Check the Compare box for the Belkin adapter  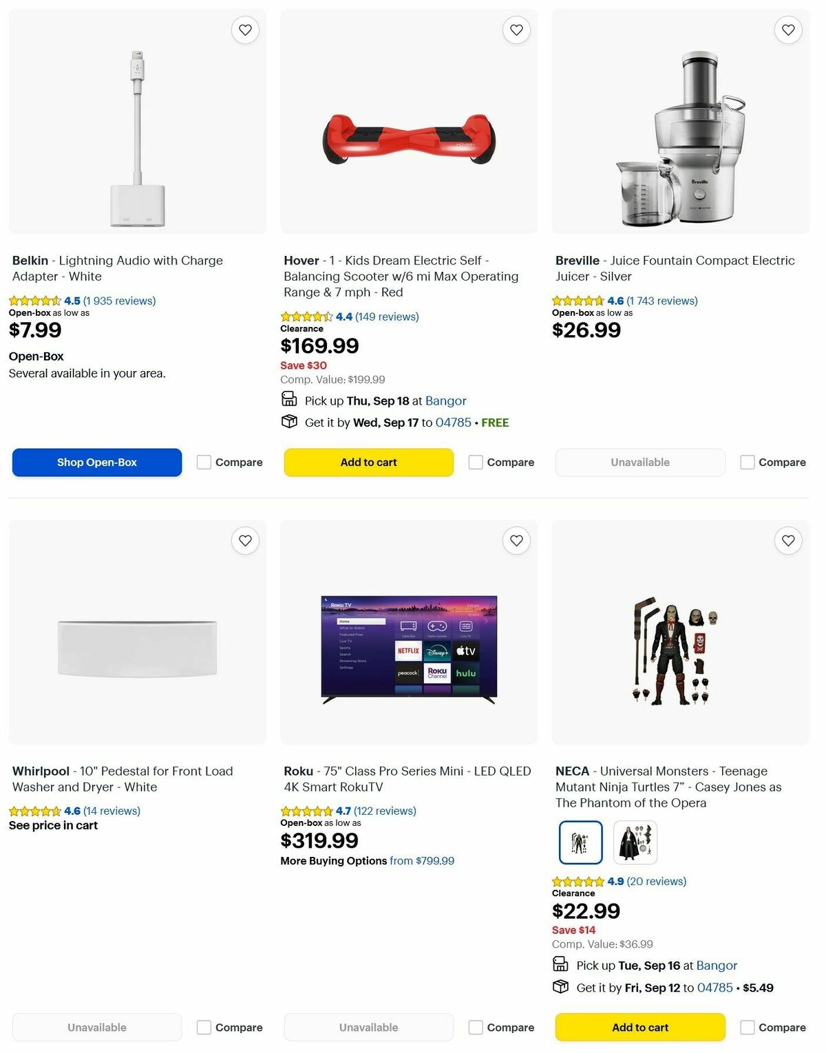pos(204,462)
